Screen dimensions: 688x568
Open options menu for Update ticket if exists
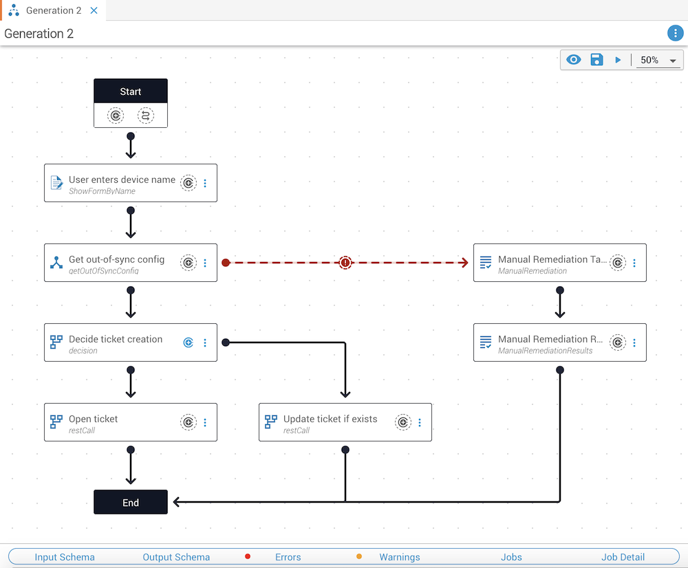click(x=420, y=423)
